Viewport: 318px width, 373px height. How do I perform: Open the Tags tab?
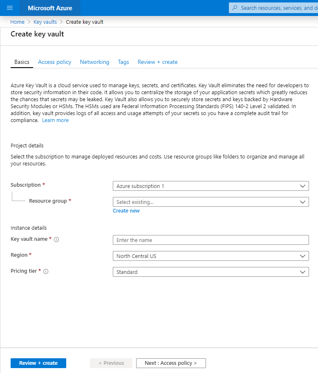[123, 62]
